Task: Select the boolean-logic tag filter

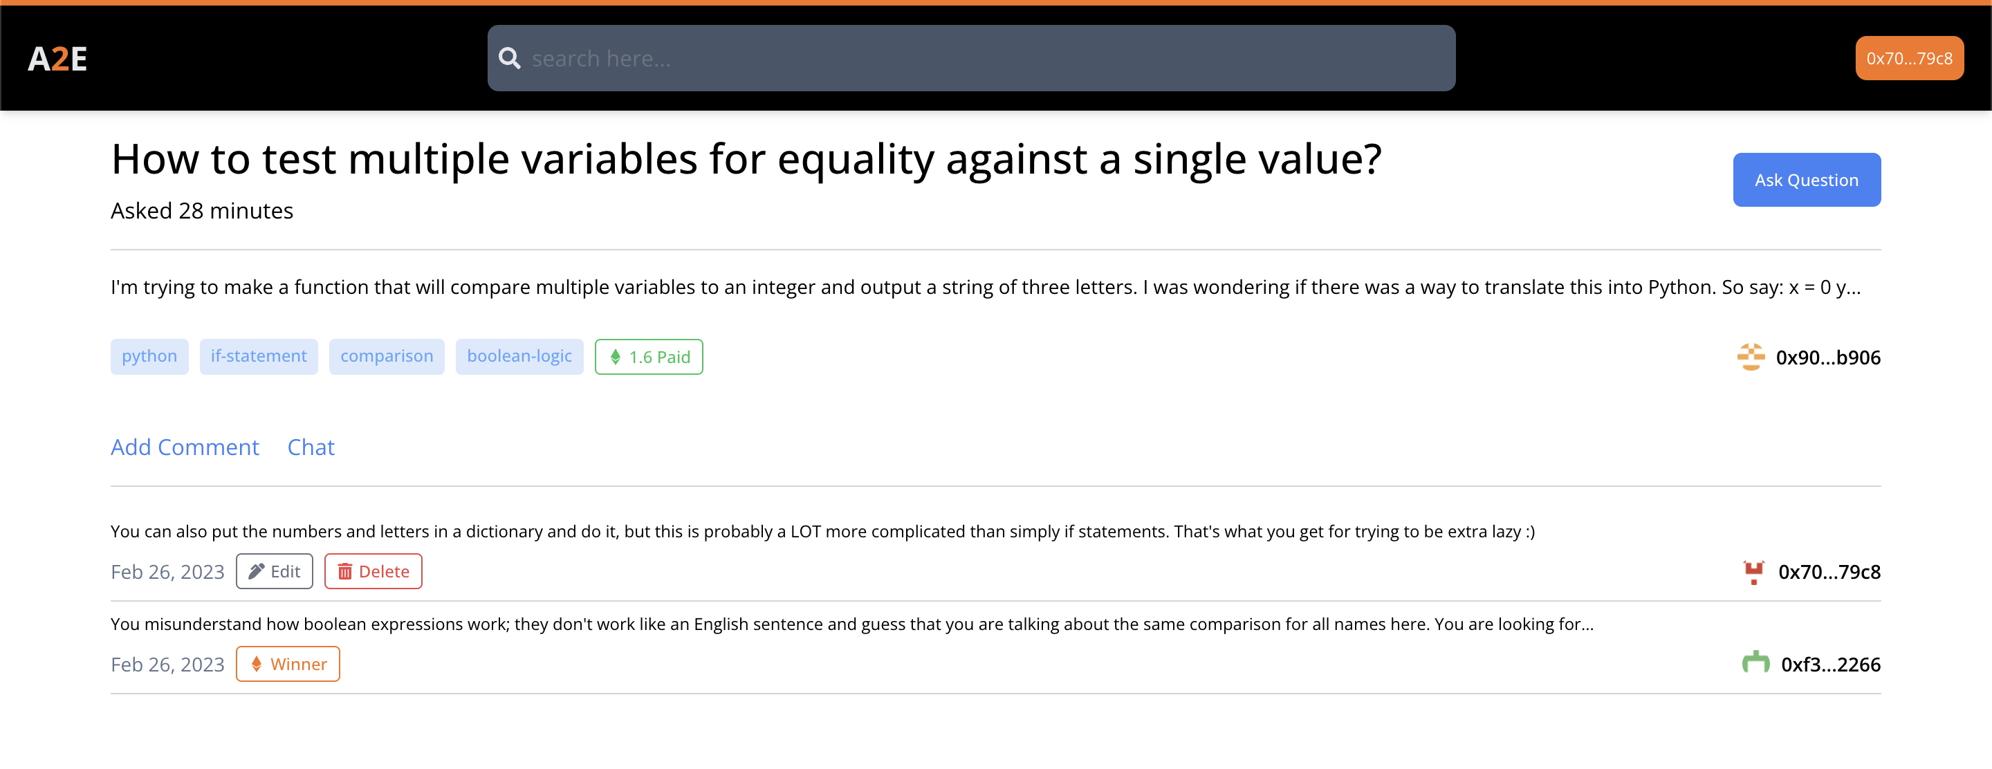Action: pyautogui.click(x=519, y=356)
